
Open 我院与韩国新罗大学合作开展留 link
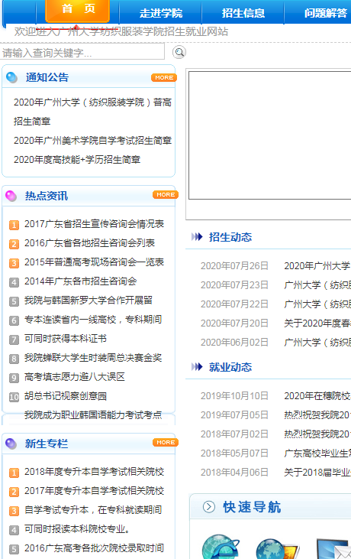tap(89, 301)
